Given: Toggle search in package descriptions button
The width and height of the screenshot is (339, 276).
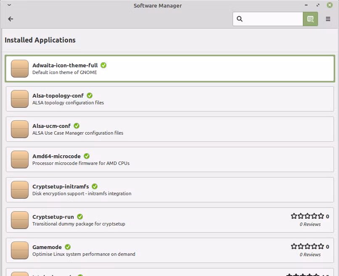Looking at the screenshot, I should click(x=310, y=19).
